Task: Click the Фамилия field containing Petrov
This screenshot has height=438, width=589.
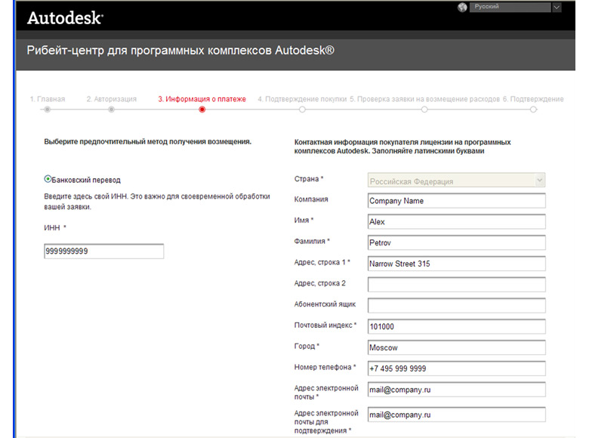Action: click(456, 242)
